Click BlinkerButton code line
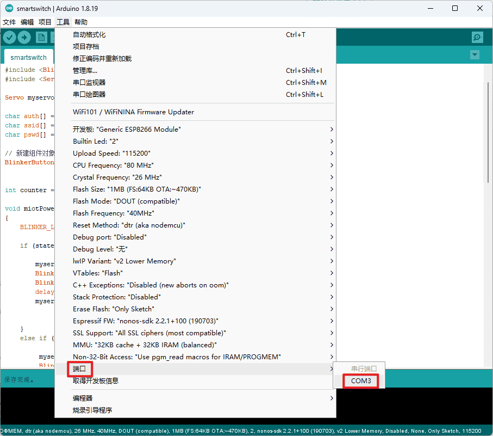Viewport: 493px width, 436px height. click(29, 162)
